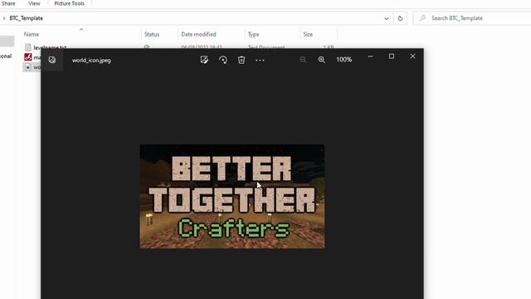Click Edit image icon in Photos toolbar
The image size is (531, 299).
[x=204, y=60]
